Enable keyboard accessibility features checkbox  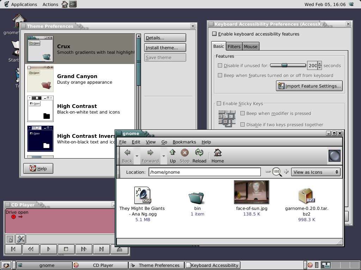click(214, 34)
